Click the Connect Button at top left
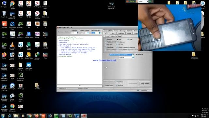This screenshot has width=209, height=118. 64,32
